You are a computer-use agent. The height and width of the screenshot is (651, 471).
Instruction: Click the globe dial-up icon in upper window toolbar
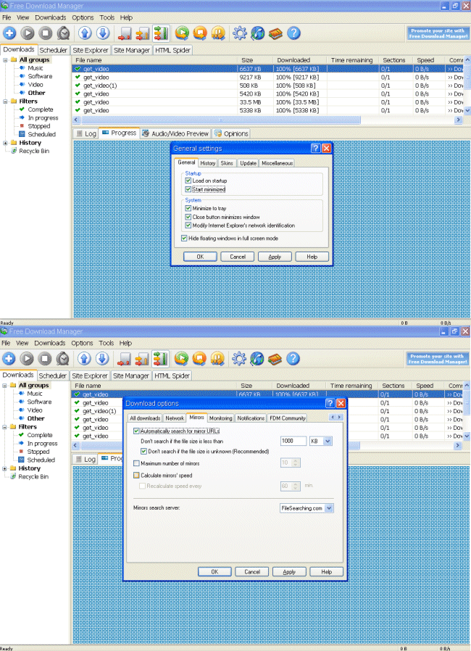(258, 33)
